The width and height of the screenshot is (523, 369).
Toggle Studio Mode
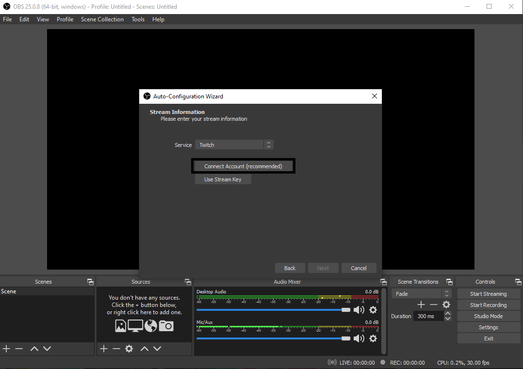pyautogui.click(x=488, y=316)
